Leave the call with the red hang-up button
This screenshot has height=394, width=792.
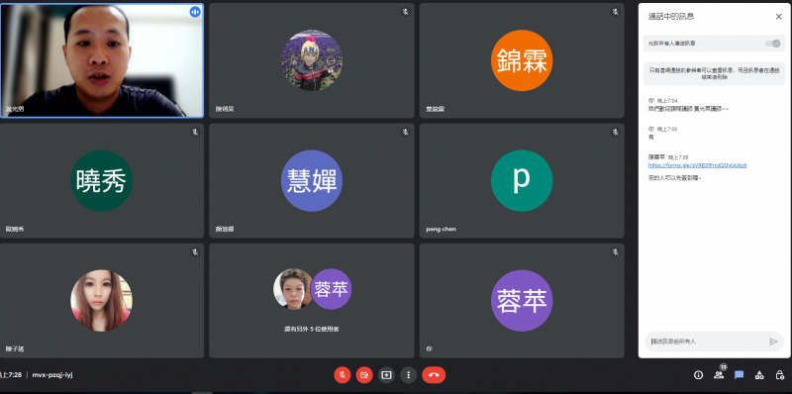tap(434, 375)
